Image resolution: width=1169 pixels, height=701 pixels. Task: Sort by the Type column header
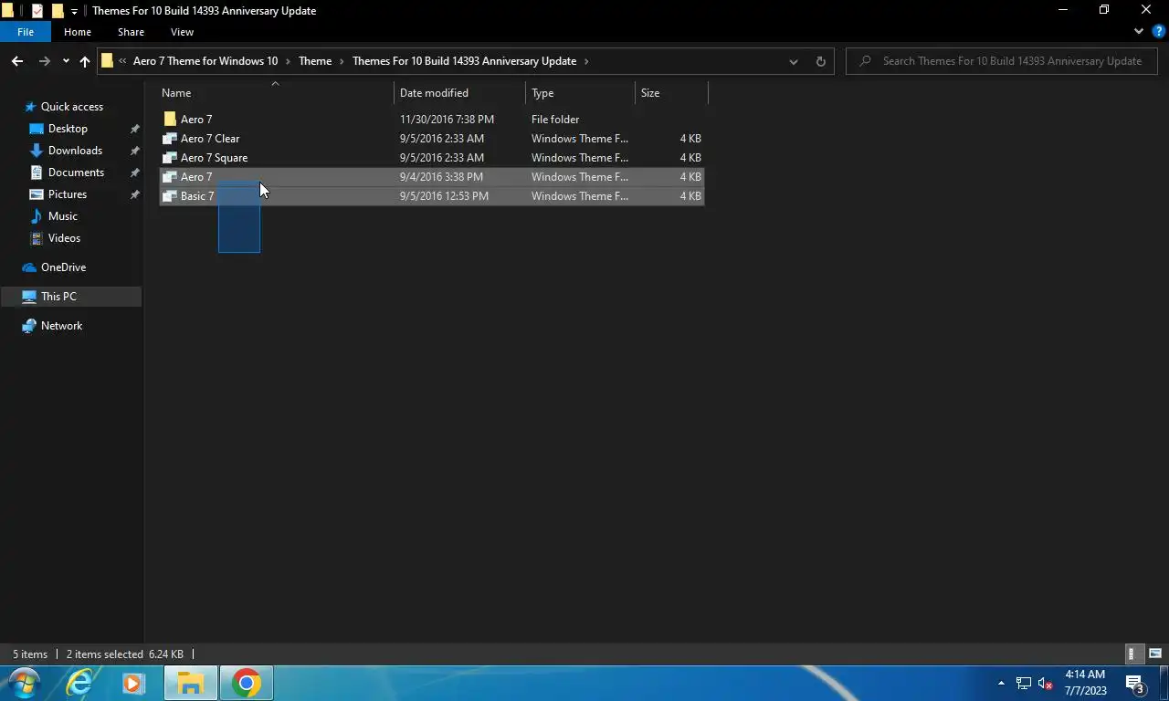coord(581,93)
